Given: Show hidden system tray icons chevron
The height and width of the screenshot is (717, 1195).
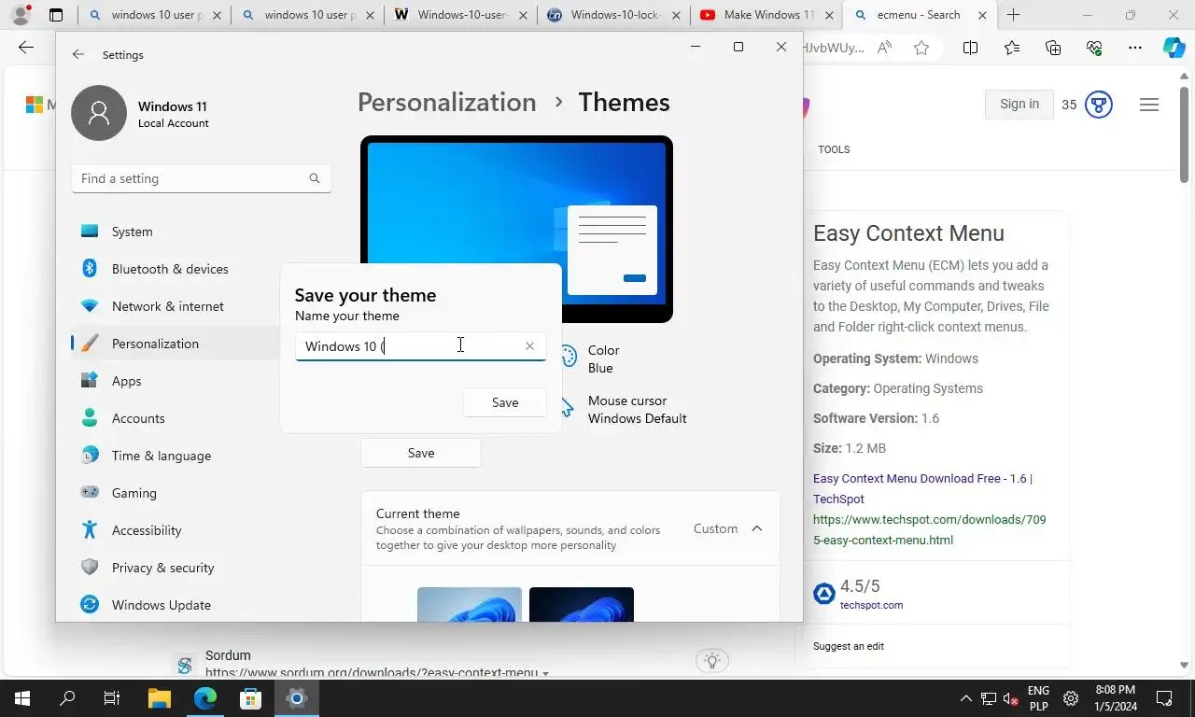Looking at the screenshot, I should coord(965,698).
